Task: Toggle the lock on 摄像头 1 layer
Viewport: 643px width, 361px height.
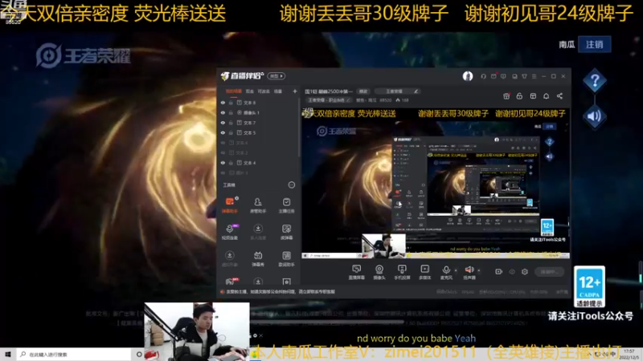Action: (231, 112)
